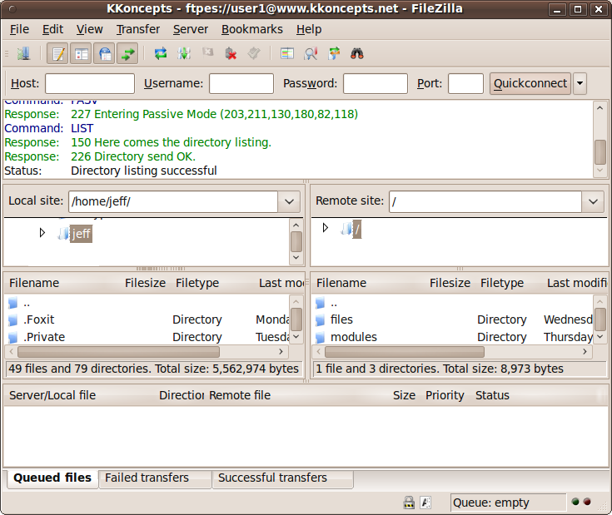
Task: Open the Edit menu
Action: [x=52, y=29]
